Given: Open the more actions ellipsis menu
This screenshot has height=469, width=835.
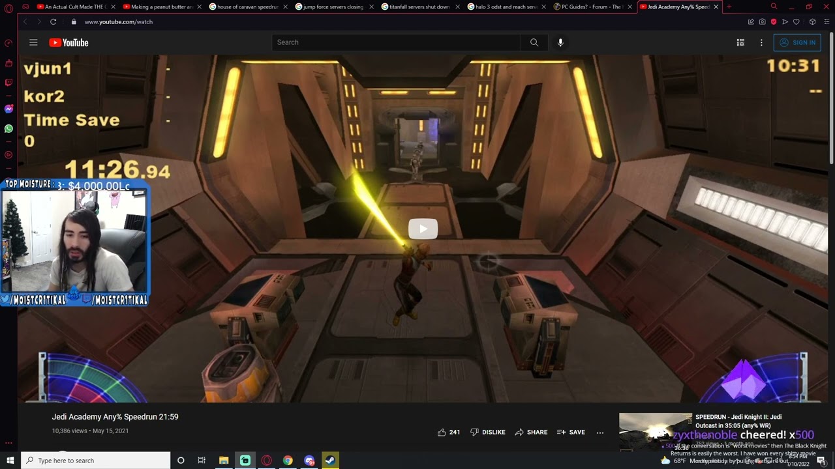Looking at the screenshot, I should [600, 432].
